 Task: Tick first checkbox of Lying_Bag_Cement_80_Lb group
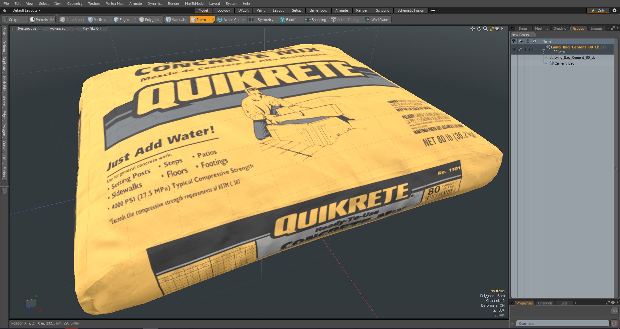(527, 49)
